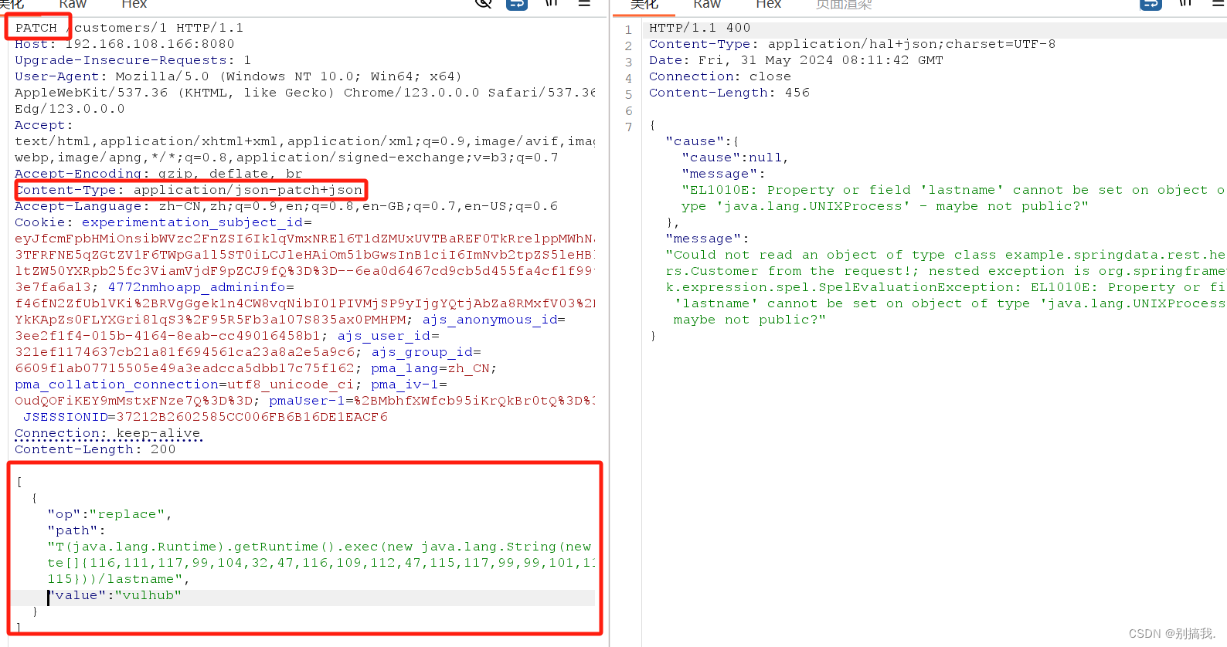Click the java.lang.UNIXProcess maybe not public line
This screenshot has width=1227, height=647.
pos(885,206)
